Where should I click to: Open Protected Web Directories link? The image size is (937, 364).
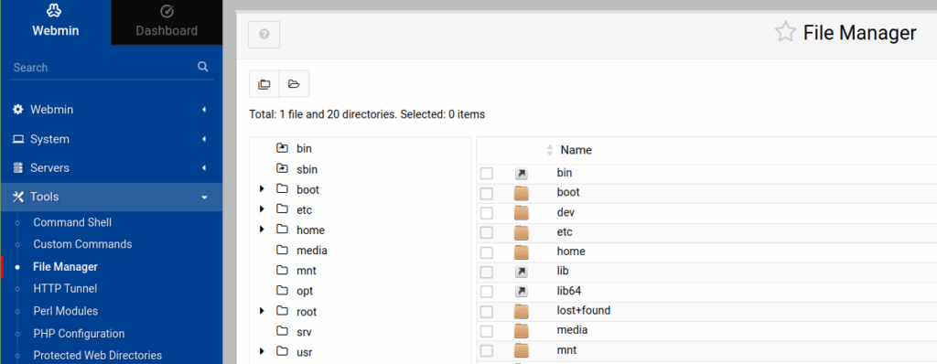coord(97,355)
